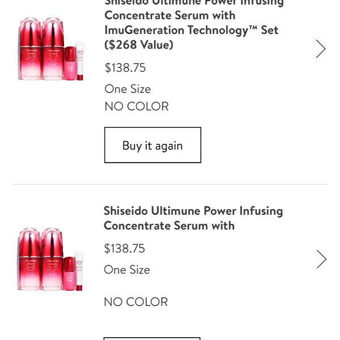Screen dimensions: 340x340
Task: Tap the small white tube in the lower image
Action: 79,271
